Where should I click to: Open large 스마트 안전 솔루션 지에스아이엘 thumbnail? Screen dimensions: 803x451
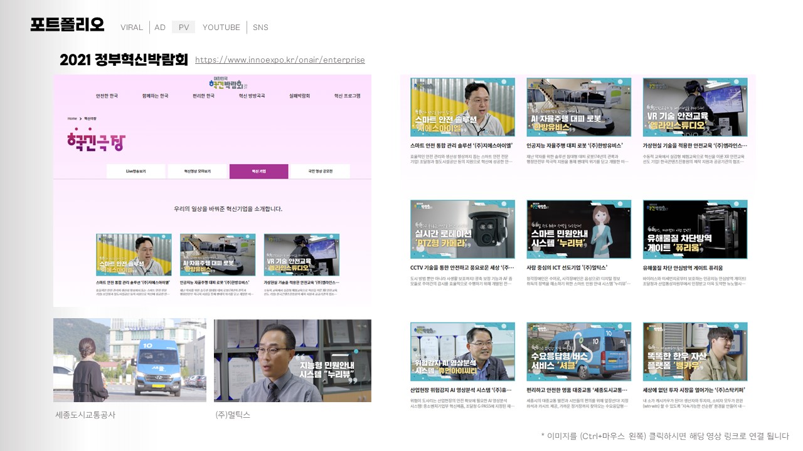point(462,107)
